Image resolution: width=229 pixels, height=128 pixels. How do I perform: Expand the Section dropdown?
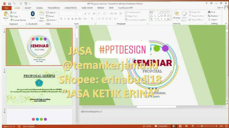pyautogui.click(x=52, y=20)
